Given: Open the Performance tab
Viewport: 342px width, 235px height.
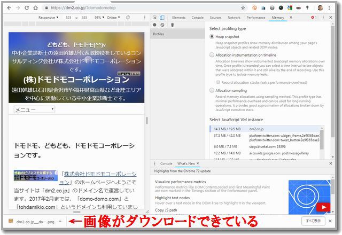Looking at the screenshot, I should (x=256, y=18).
